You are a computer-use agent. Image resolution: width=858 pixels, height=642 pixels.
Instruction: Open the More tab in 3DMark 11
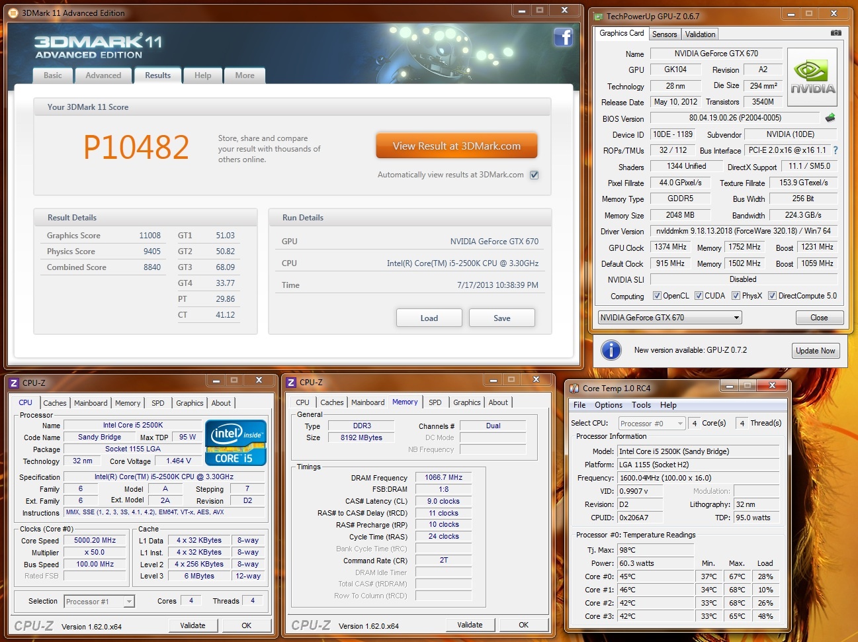point(245,75)
